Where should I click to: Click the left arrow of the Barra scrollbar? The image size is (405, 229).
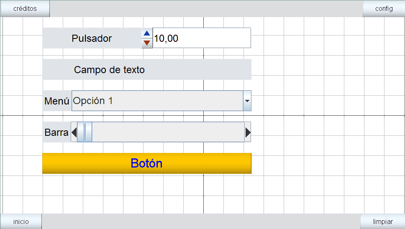point(74,132)
